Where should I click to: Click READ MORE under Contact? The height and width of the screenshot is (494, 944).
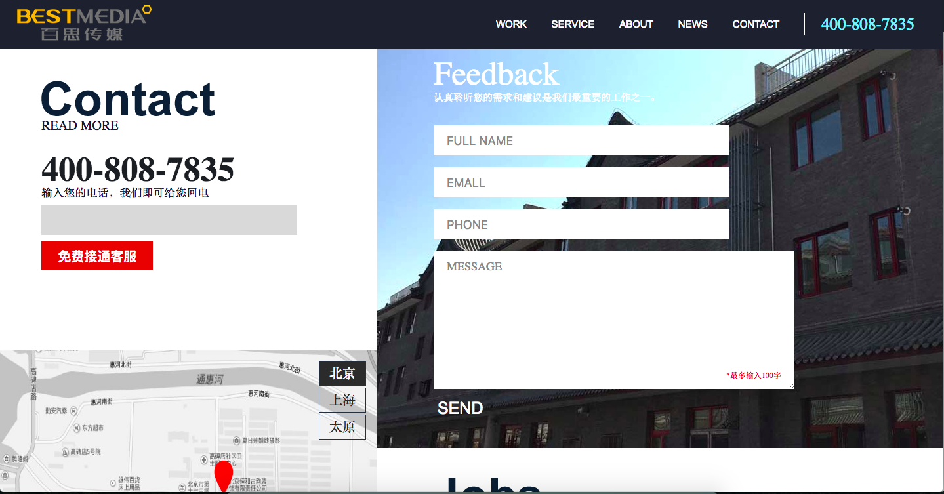click(80, 125)
